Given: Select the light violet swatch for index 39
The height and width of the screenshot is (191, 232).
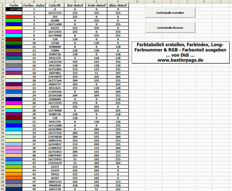Looking at the screenshot, I should 14,152.
